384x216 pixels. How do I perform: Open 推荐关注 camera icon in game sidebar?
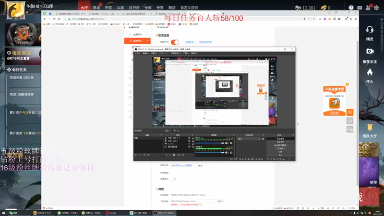coord(370,51)
